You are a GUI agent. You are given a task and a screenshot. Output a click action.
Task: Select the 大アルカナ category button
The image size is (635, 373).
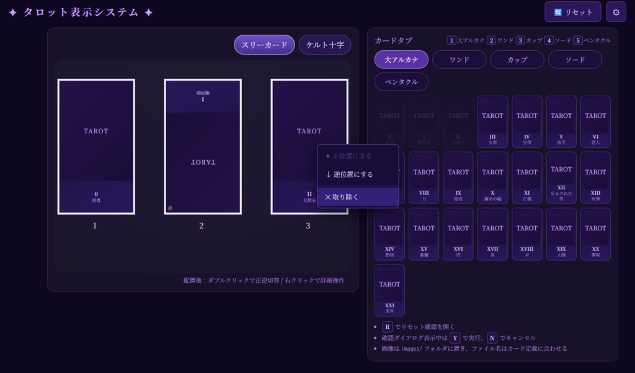(401, 58)
